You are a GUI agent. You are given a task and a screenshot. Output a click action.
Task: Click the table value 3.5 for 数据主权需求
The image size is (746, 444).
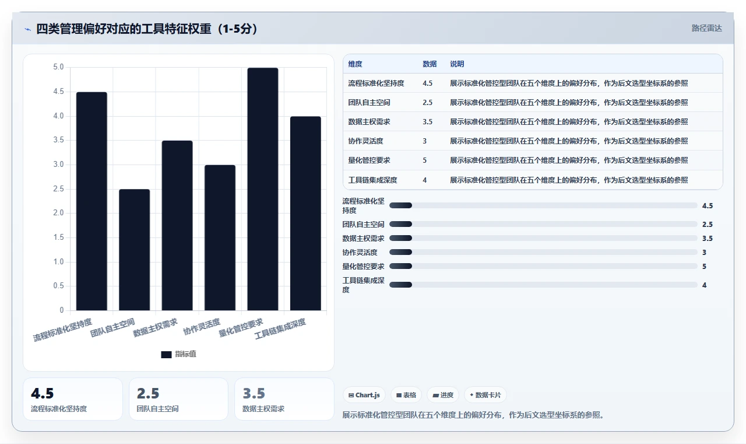coord(428,122)
